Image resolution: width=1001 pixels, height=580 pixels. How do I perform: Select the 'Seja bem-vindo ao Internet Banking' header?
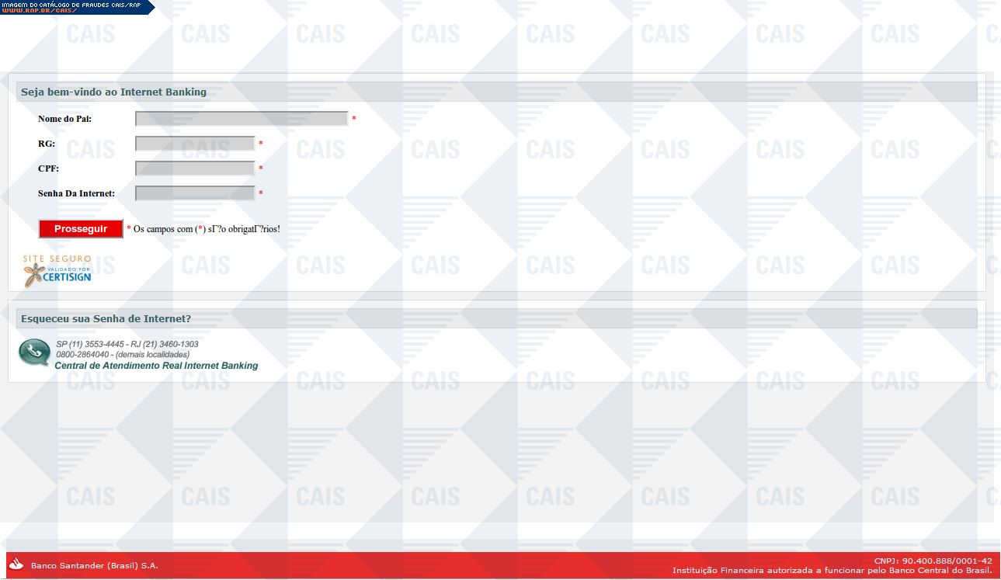point(113,92)
